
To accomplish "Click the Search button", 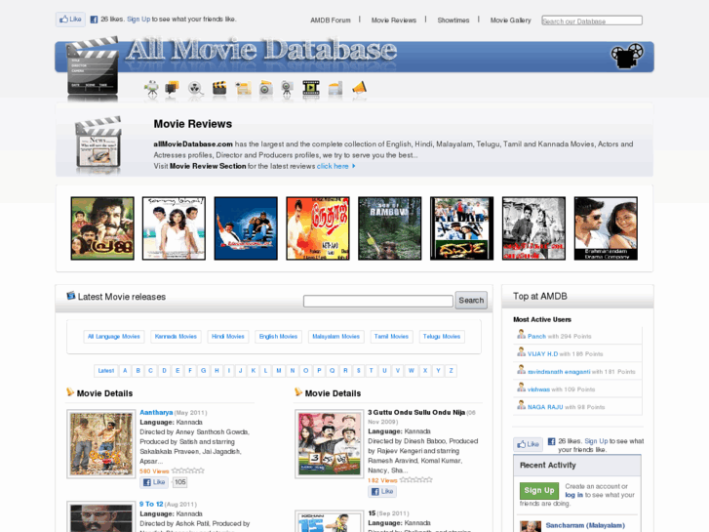I will (x=471, y=301).
